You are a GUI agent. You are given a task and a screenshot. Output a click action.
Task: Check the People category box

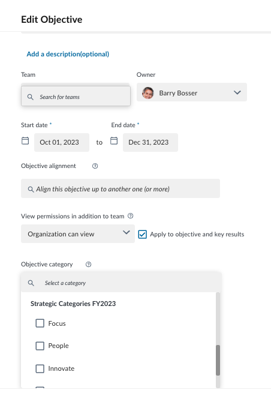(40, 346)
